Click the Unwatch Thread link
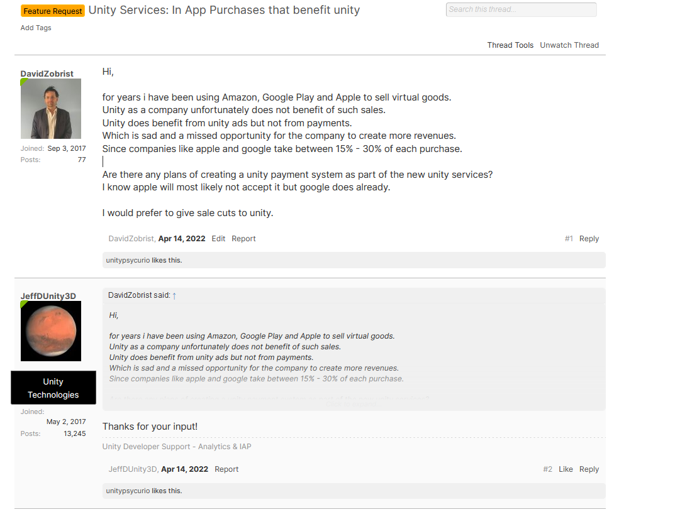This screenshot has width=680, height=512. pyautogui.click(x=569, y=45)
